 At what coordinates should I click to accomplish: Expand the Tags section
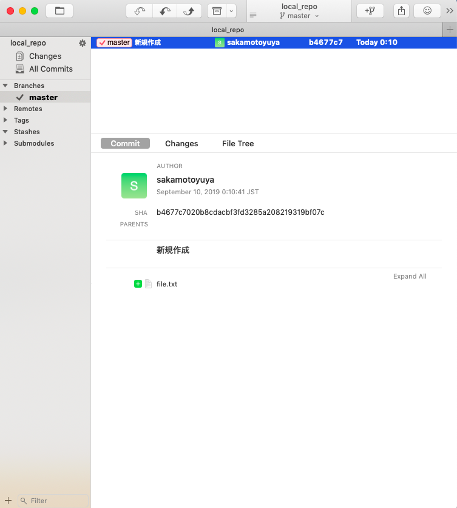coord(5,120)
